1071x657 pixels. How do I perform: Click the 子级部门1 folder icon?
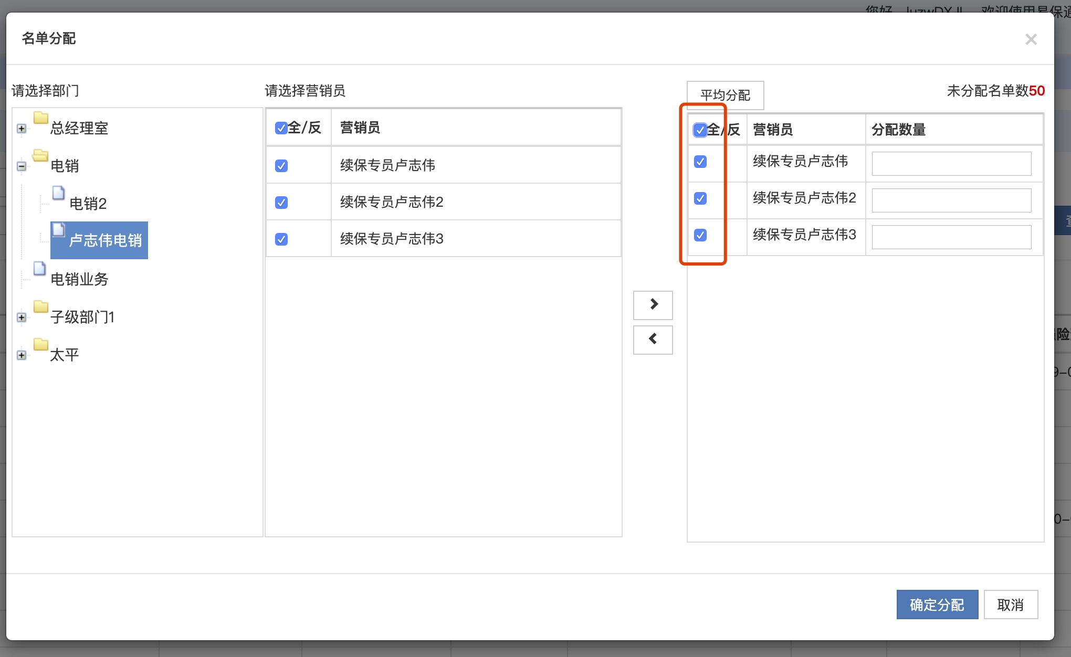point(41,306)
